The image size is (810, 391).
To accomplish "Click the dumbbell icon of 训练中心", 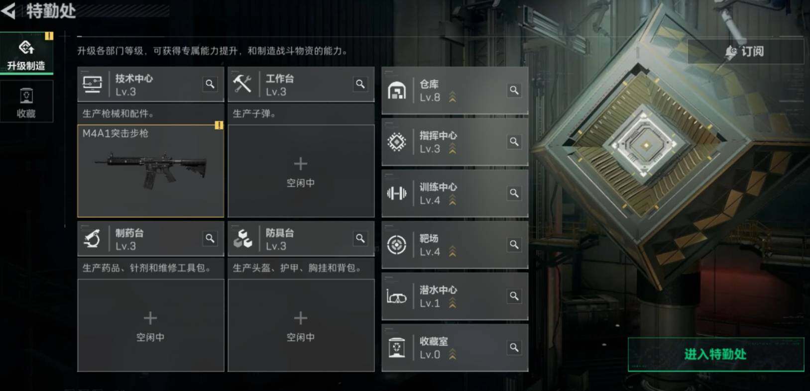I will (x=397, y=193).
